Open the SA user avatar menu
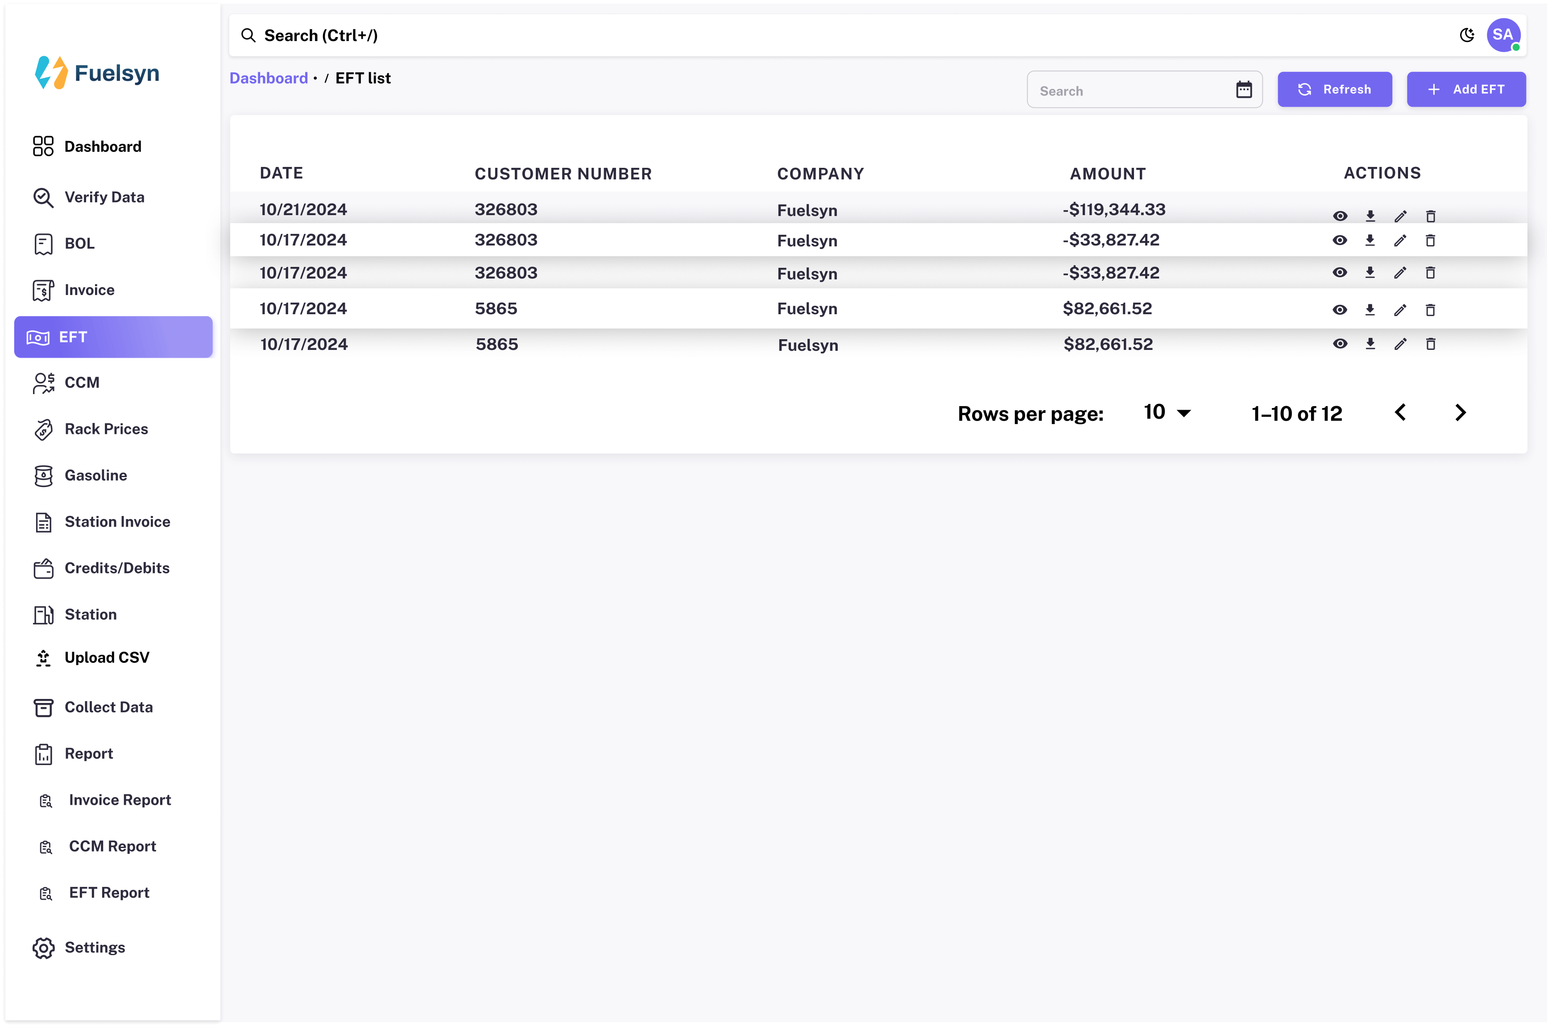The height and width of the screenshot is (1027, 1556). pos(1503,35)
